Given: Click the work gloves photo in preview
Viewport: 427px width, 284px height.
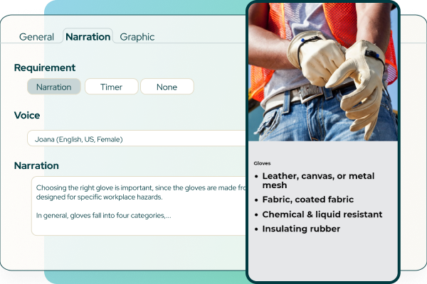Looking at the screenshot, I should (x=322, y=71).
